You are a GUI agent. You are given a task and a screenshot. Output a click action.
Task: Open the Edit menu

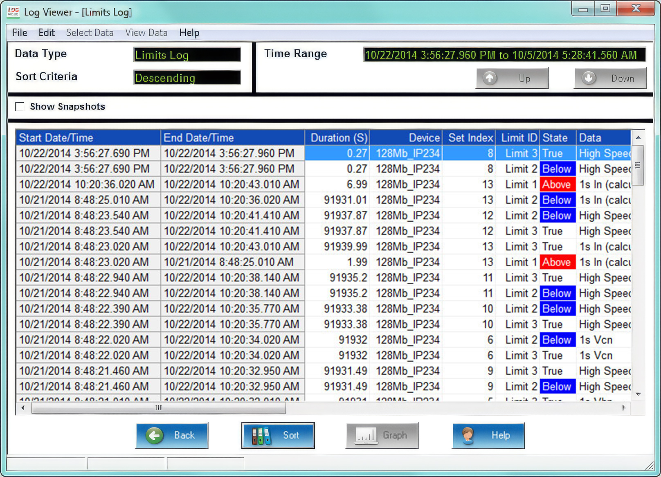47,33
